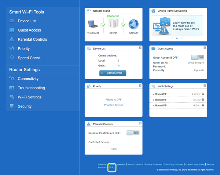Click the Parental Controls triangle sidebar icon
Viewport: 220px width, 175px height.
point(12,39)
